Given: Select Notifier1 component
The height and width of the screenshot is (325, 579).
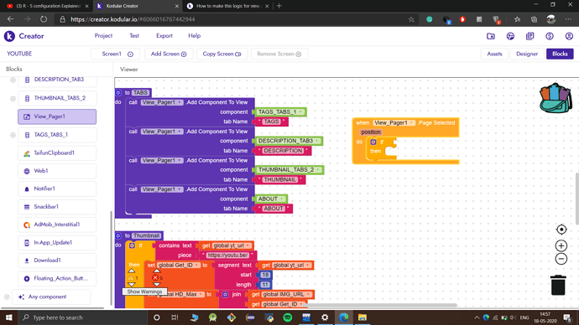Looking at the screenshot, I should (57, 188).
